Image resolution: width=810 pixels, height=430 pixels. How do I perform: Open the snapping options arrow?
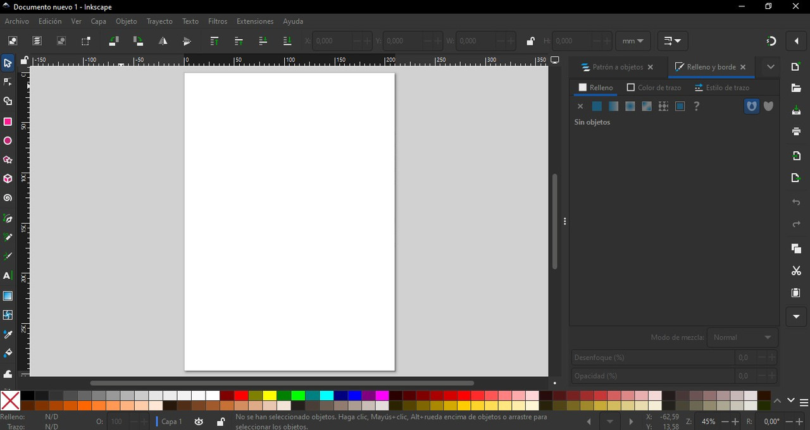click(x=796, y=41)
